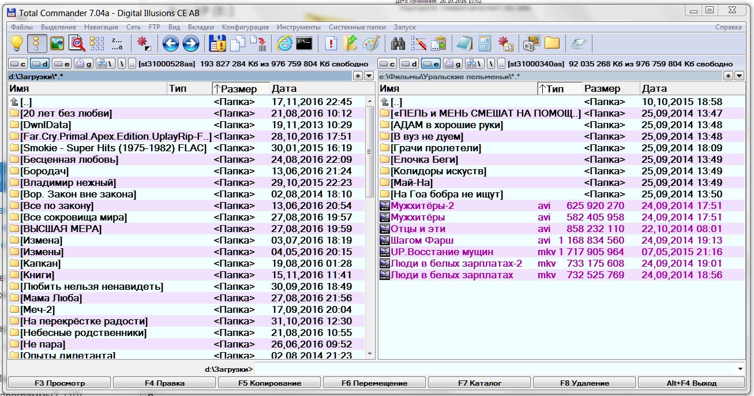Screen dimensions: 754x396
Task: Select drive c in the right panel
Action: pos(388,63)
